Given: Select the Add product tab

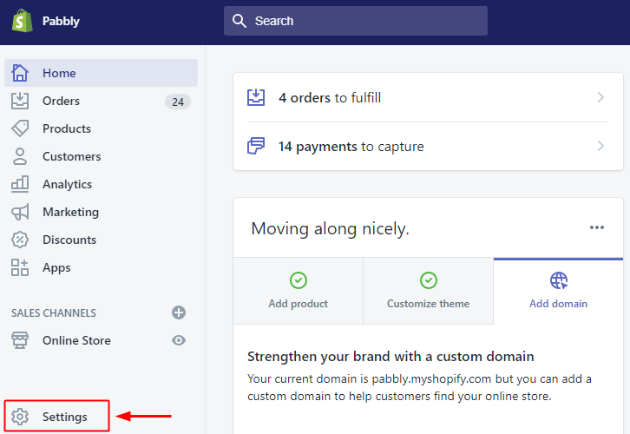Looking at the screenshot, I should click(299, 291).
